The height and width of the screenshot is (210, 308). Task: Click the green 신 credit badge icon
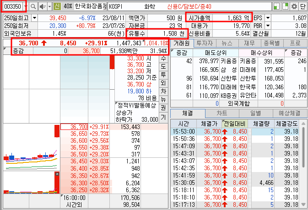[57, 6]
